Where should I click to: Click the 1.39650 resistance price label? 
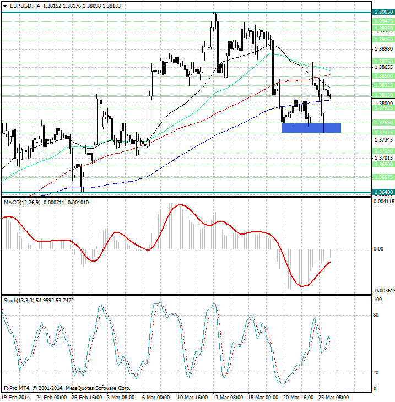point(383,12)
